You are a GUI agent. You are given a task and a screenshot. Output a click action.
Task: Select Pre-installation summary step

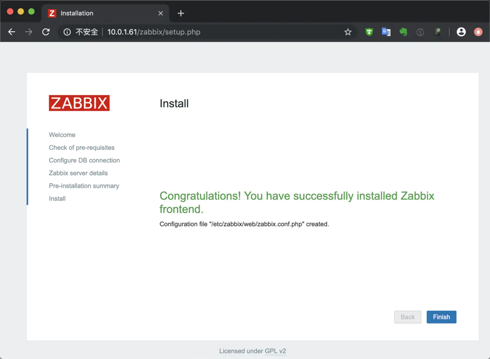pos(84,186)
